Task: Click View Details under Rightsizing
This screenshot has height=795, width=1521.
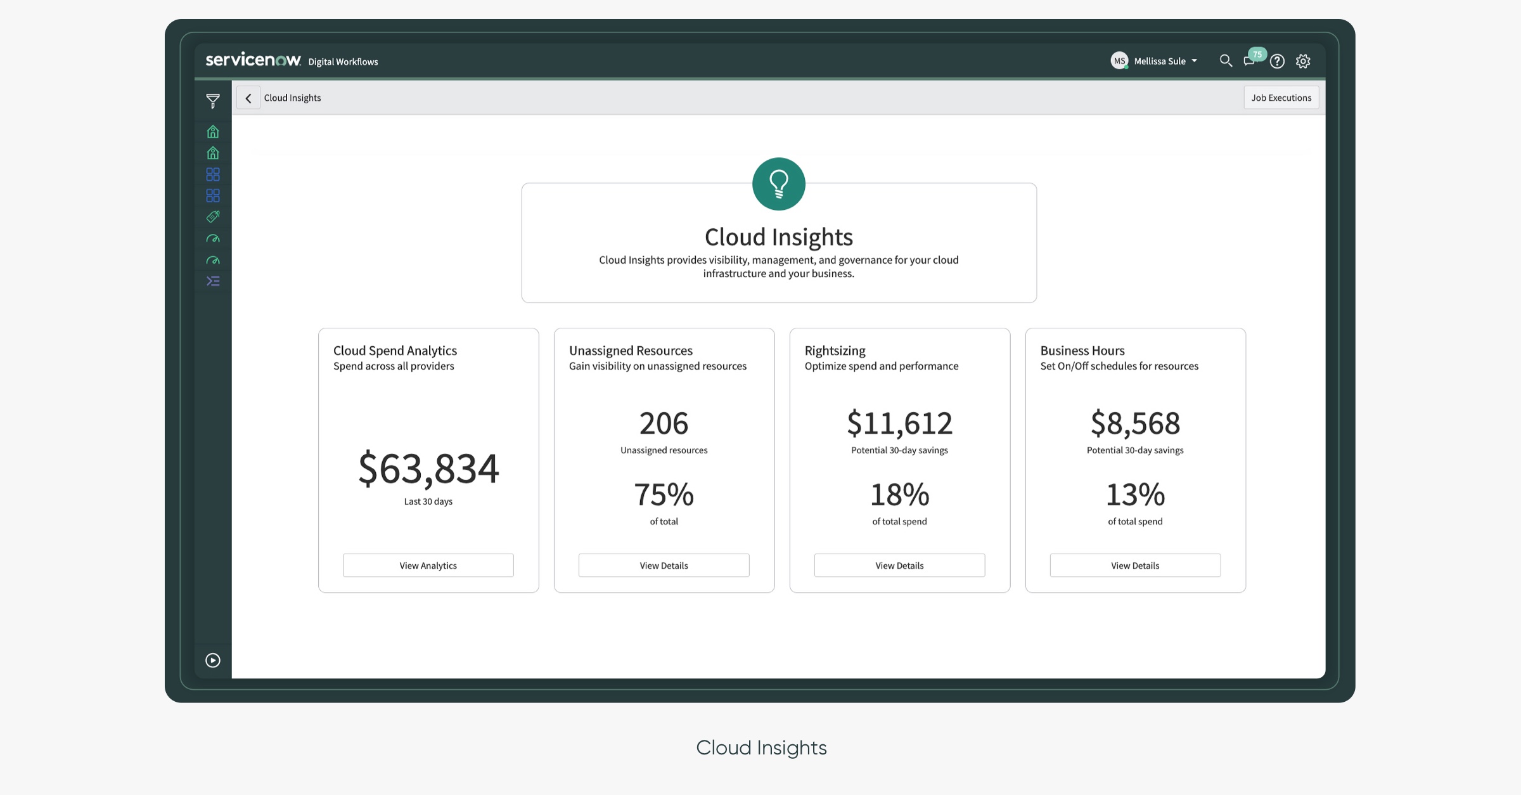Action: [x=899, y=566]
